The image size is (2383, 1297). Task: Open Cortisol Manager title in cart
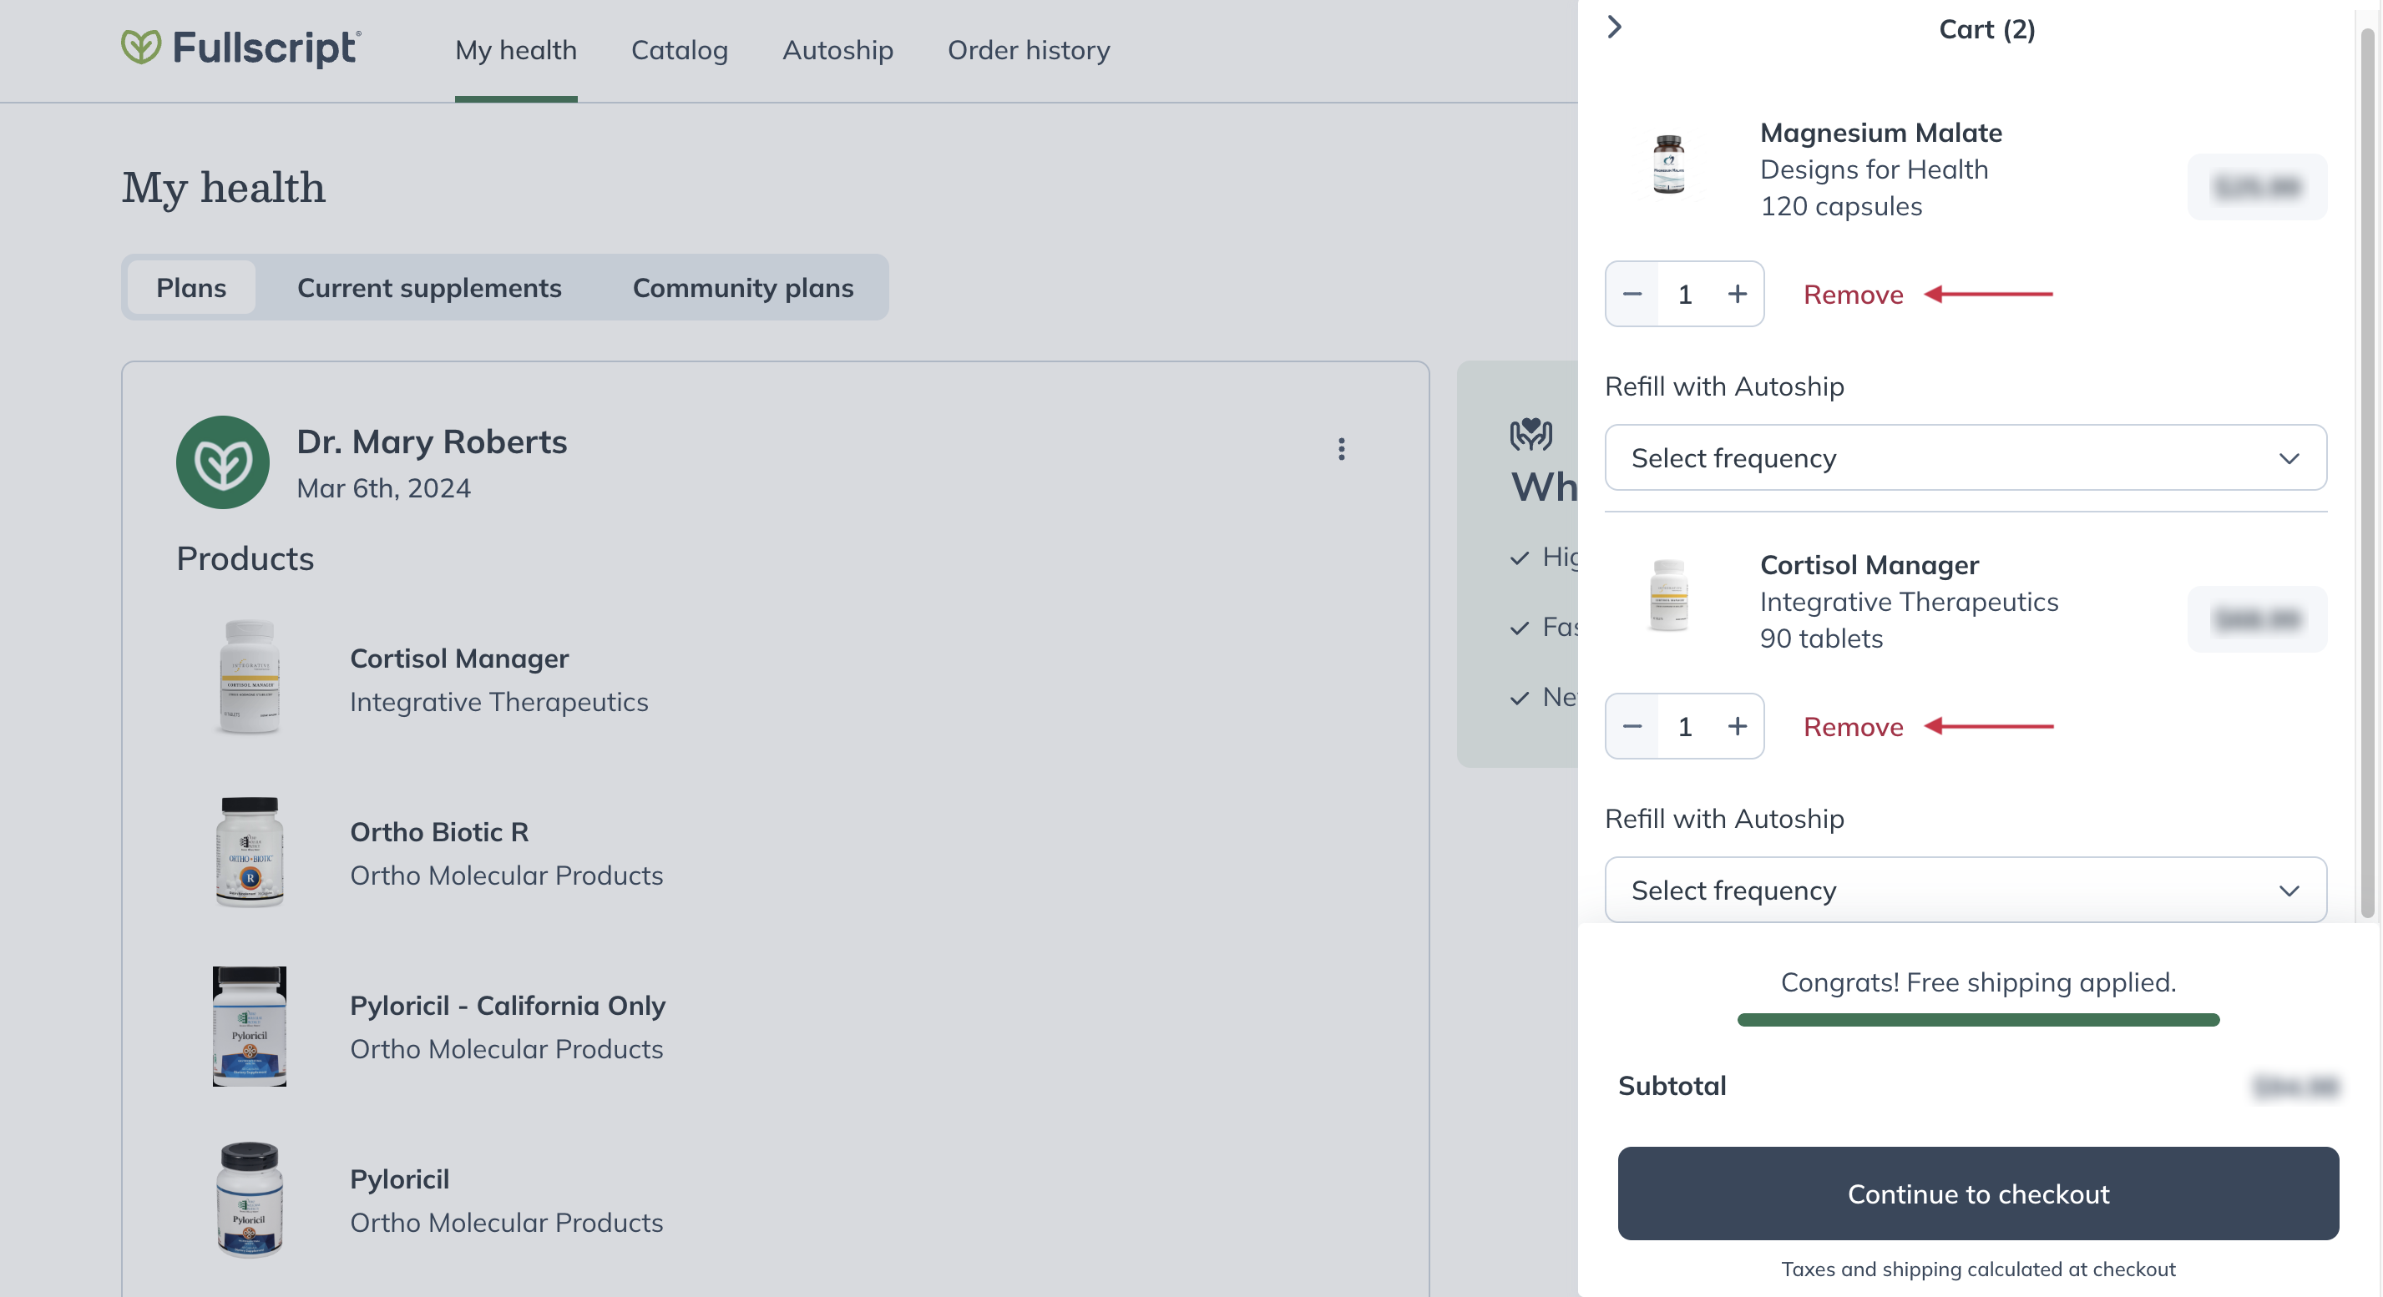[x=1869, y=565]
